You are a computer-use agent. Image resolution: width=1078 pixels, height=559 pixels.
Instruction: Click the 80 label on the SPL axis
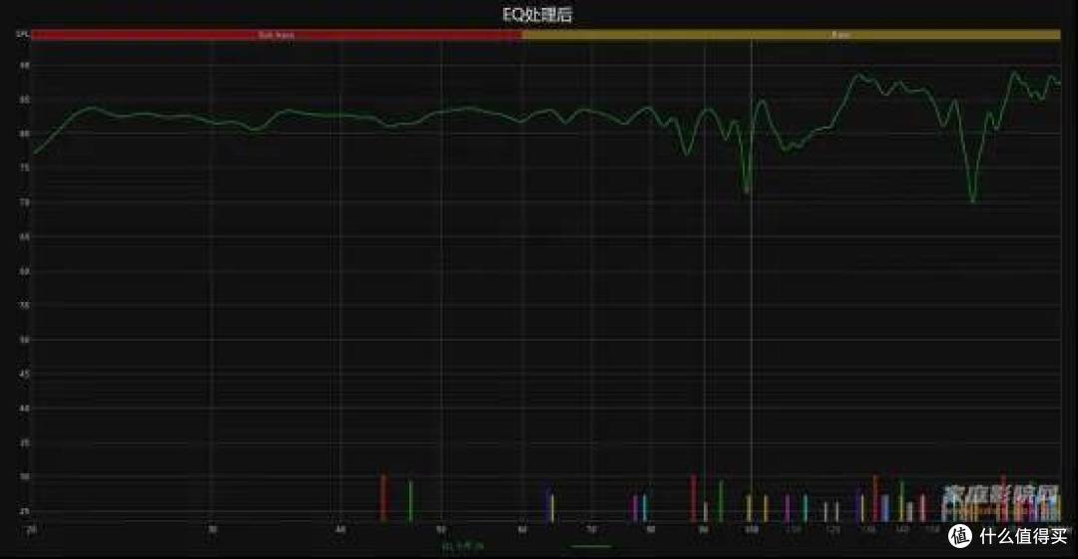pyautogui.click(x=25, y=134)
